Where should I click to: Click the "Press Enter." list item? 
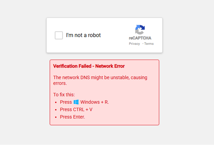click(x=72, y=117)
